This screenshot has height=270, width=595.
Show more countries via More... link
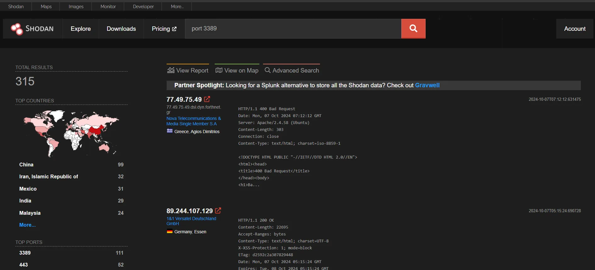tap(27, 225)
